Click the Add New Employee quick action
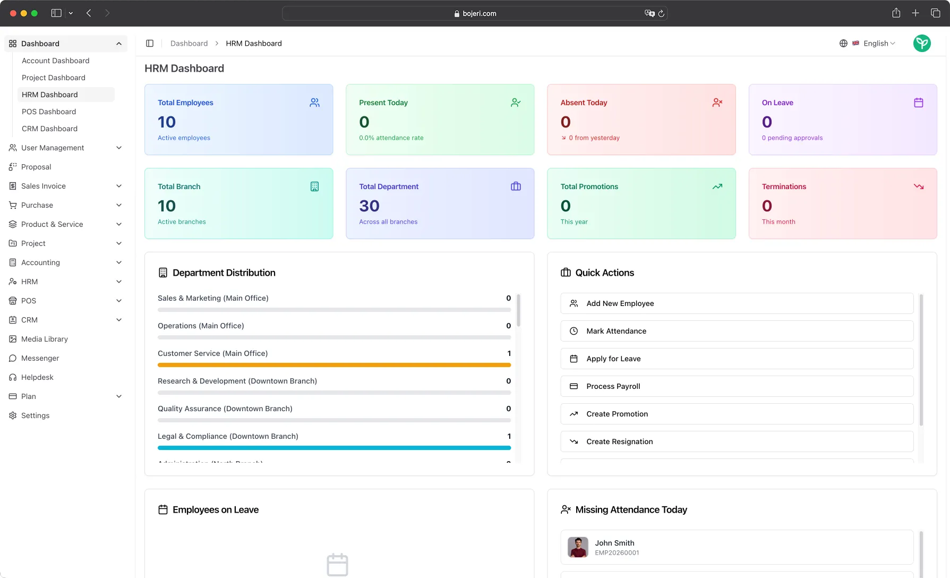The height and width of the screenshot is (578, 950). tap(737, 303)
